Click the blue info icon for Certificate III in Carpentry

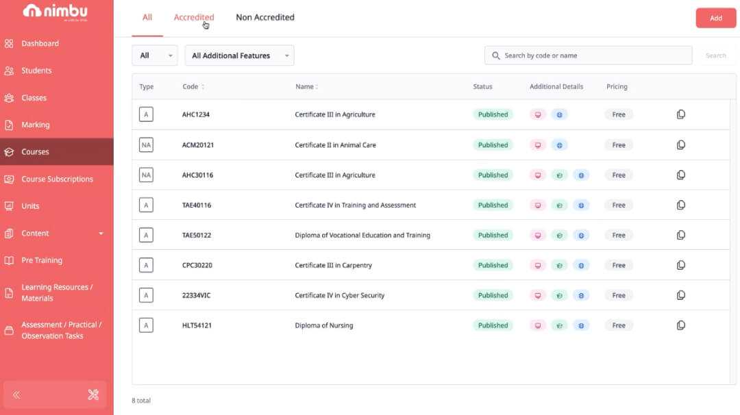581,265
